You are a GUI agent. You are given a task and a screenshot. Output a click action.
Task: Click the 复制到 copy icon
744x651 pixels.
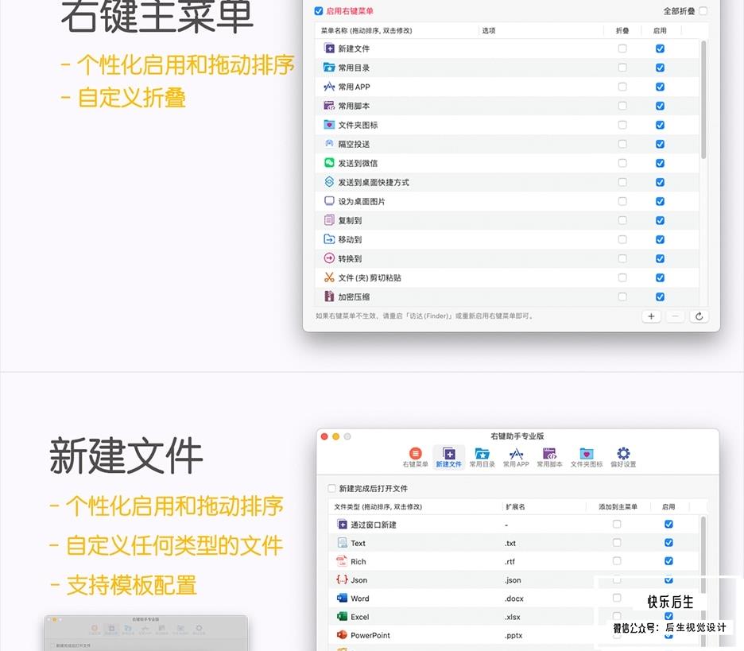point(329,219)
